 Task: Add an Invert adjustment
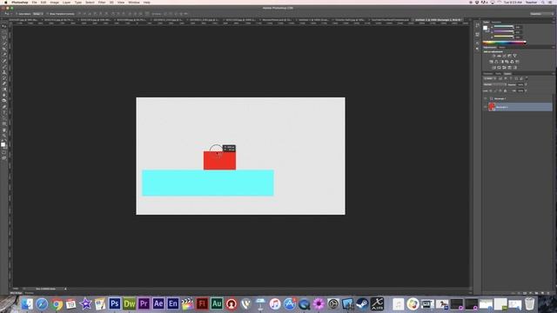493,68
